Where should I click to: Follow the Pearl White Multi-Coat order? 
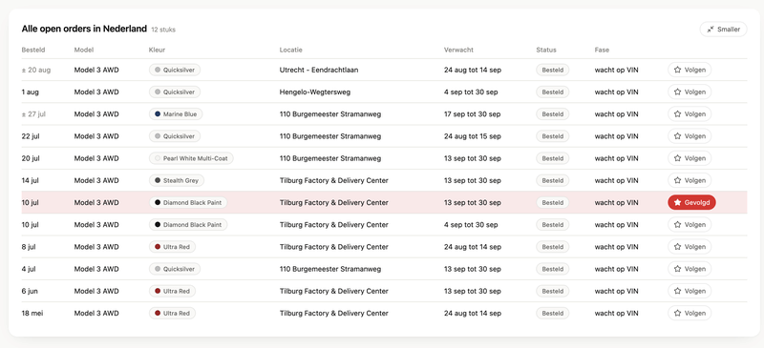pyautogui.click(x=689, y=158)
